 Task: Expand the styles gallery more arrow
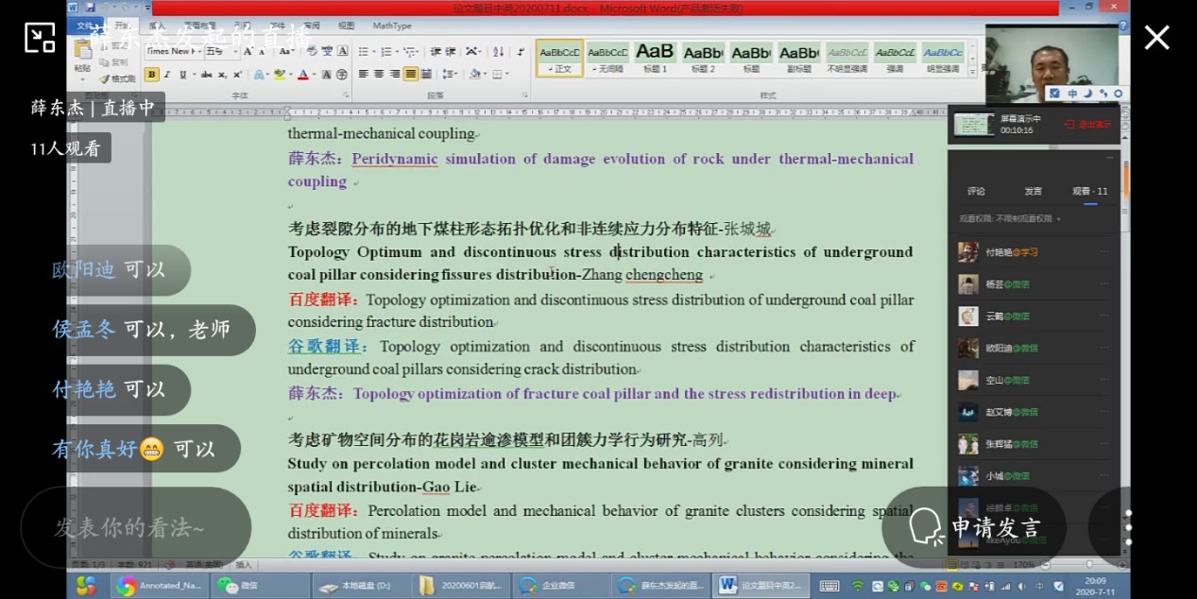click(x=971, y=70)
